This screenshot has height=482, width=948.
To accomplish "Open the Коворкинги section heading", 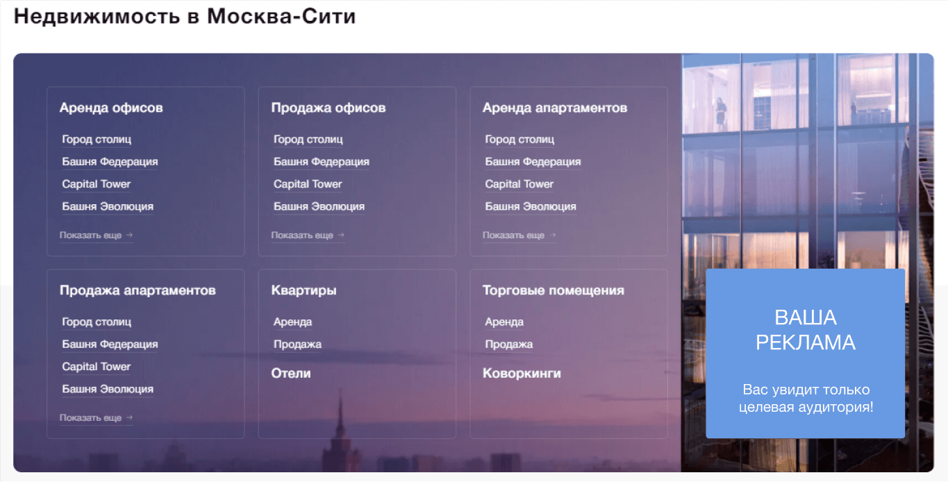I will pos(522,374).
